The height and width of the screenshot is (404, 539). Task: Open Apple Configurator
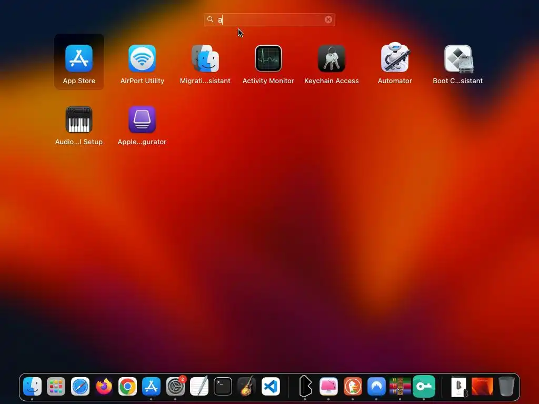tap(142, 119)
